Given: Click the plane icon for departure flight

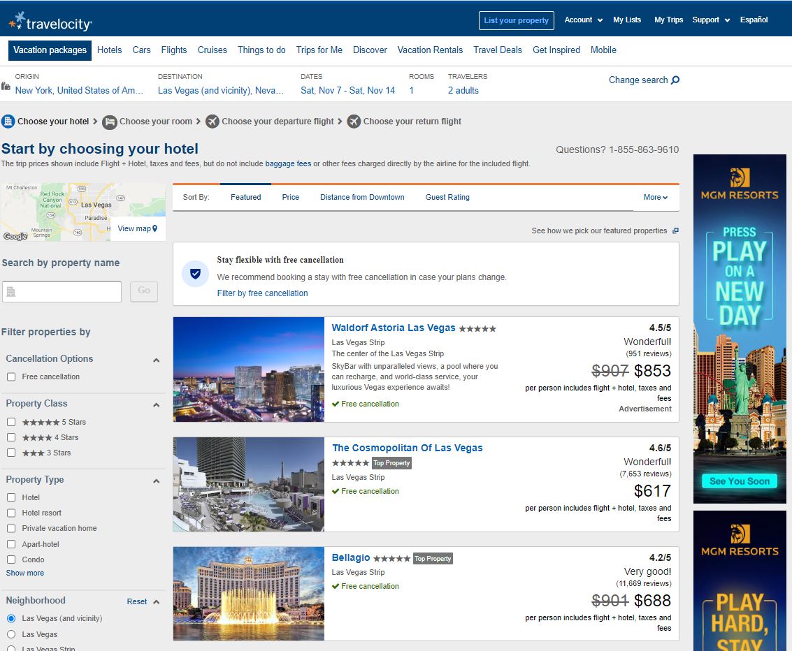Looking at the screenshot, I should 212,122.
